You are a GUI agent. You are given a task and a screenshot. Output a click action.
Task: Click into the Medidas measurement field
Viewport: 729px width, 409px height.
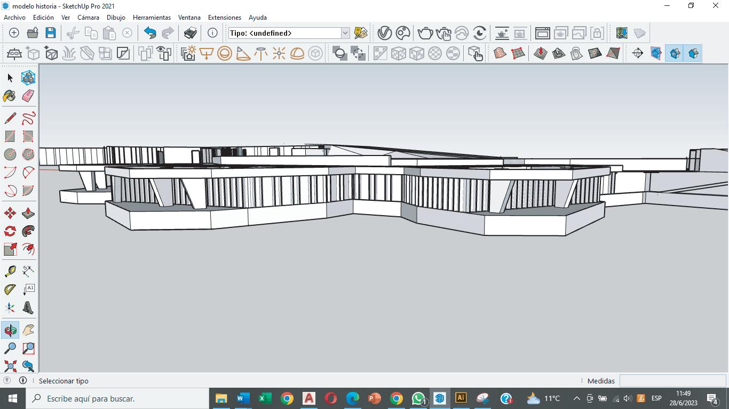tap(672, 381)
